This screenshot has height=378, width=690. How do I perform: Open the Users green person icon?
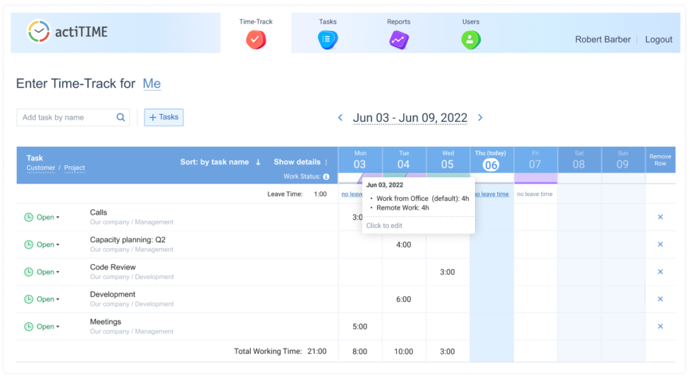tap(470, 40)
